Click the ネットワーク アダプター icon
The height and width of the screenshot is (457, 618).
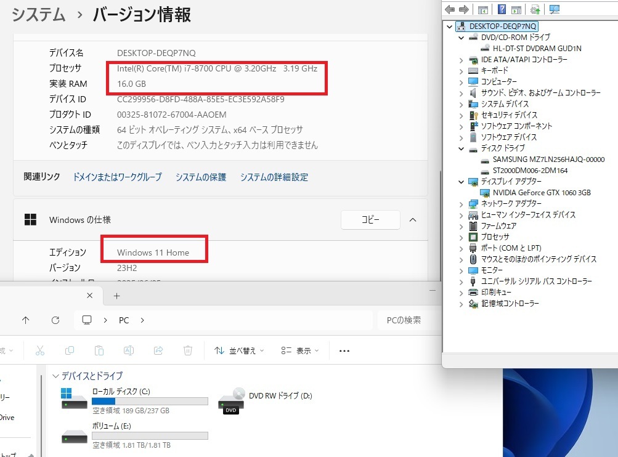click(x=473, y=204)
